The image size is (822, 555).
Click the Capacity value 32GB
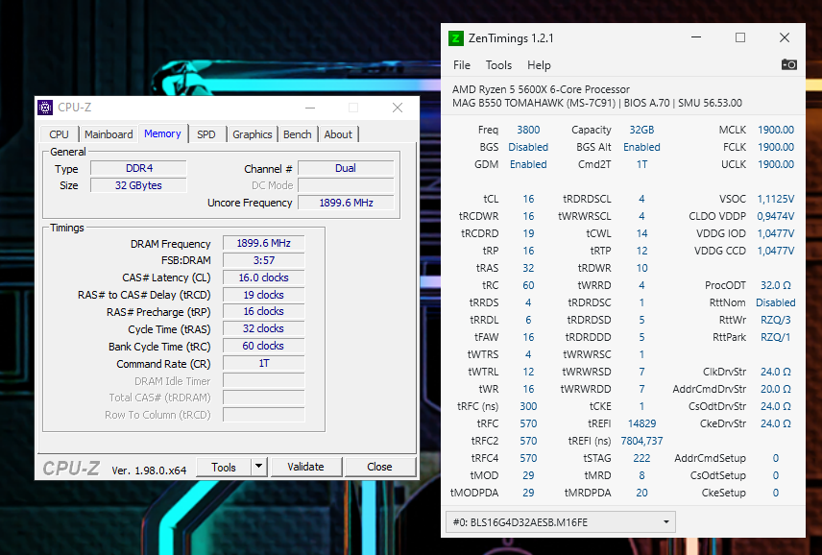tap(641, 130)
